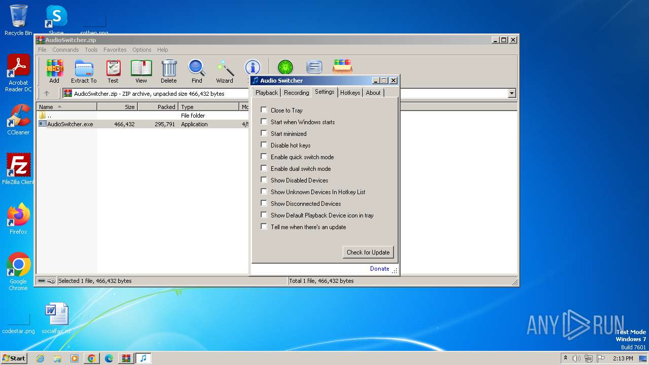Screen dimensions: 649x365
Task: Expand the WinRAR address bar dropdown
Action: (x=512, y=93)
